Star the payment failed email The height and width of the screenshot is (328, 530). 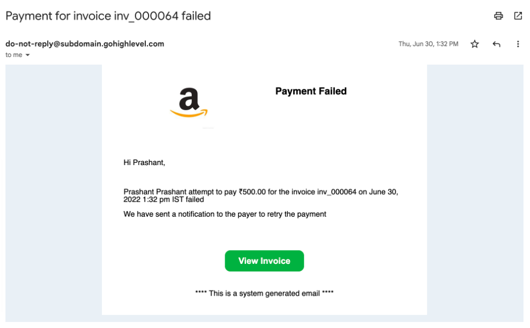pyautogui.click(x=475, y=44)
